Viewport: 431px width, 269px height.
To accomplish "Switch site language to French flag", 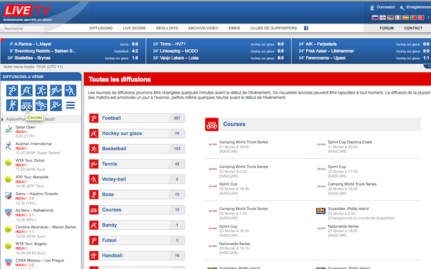I will click(398, 18).
